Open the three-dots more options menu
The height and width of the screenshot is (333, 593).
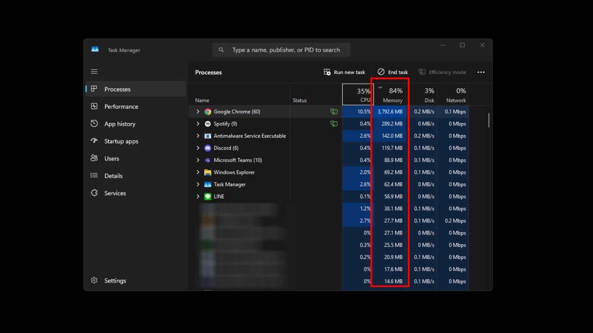click(481, 72)
